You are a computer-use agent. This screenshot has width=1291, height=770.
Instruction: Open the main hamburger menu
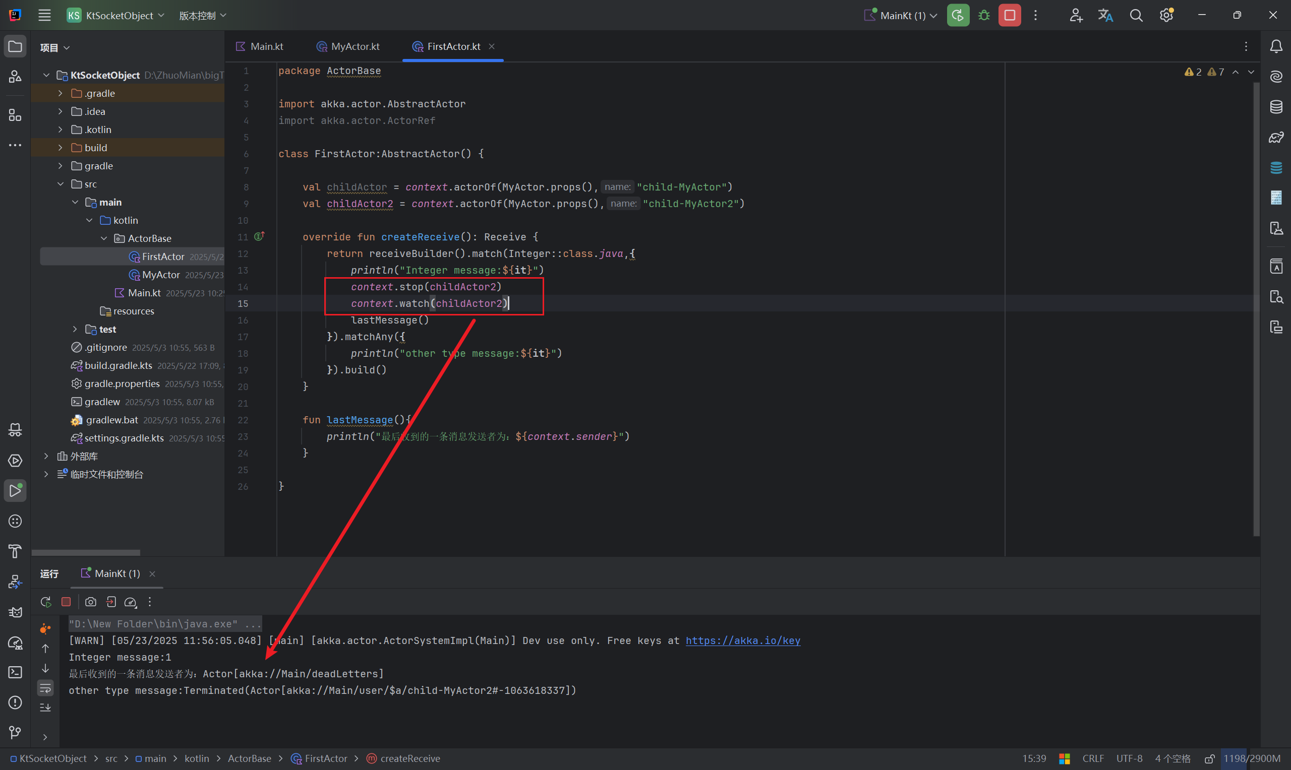(x=45, y=15)
